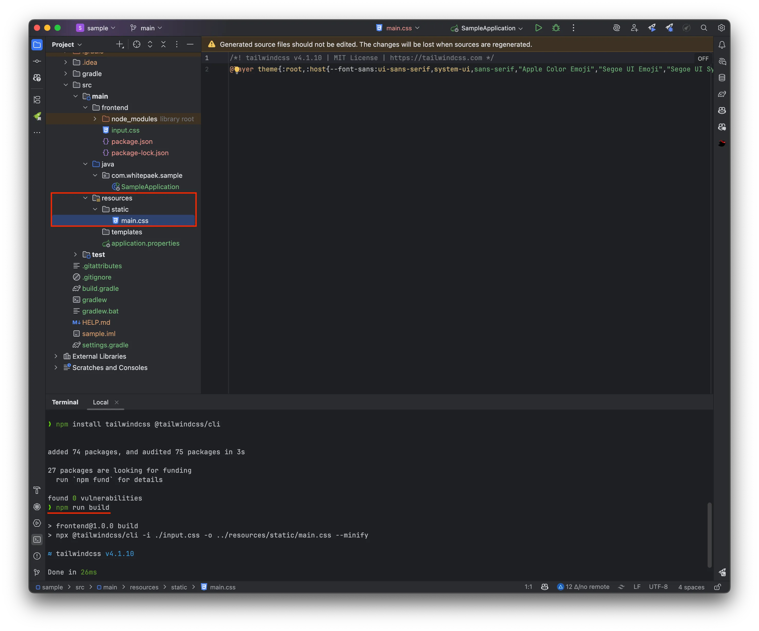Click the src breadcrumb in status bar
Viewport: 759px width, 631px height.
80,587
